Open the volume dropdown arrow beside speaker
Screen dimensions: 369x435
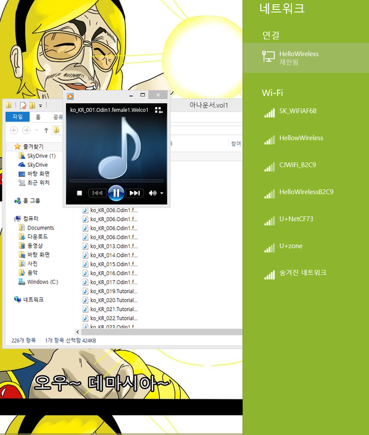click(x=162, y=193)
